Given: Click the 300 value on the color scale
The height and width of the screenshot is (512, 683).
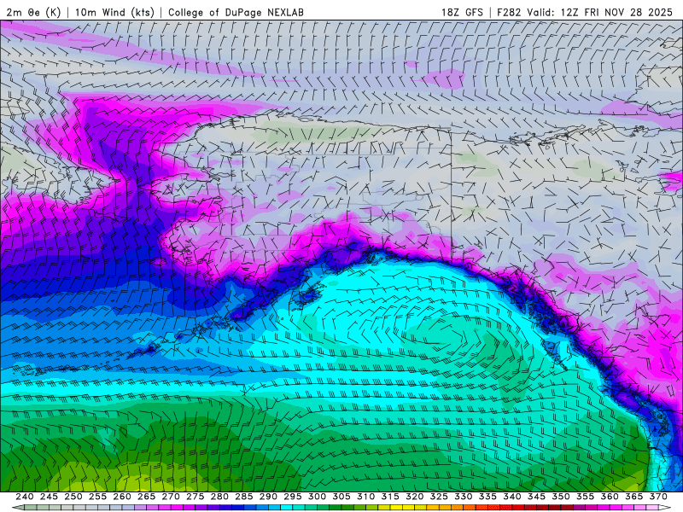Looking at the screenshot, I should pos(317,497).
